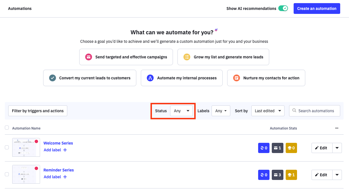Open the Sort by Last edited dropdown
Image resolution: width=349 pixels, height=191 pixels.
click(268, 111)
